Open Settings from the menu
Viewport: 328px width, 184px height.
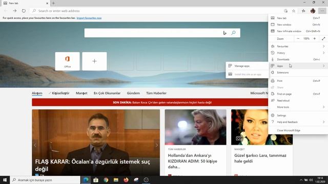point(298,116)
